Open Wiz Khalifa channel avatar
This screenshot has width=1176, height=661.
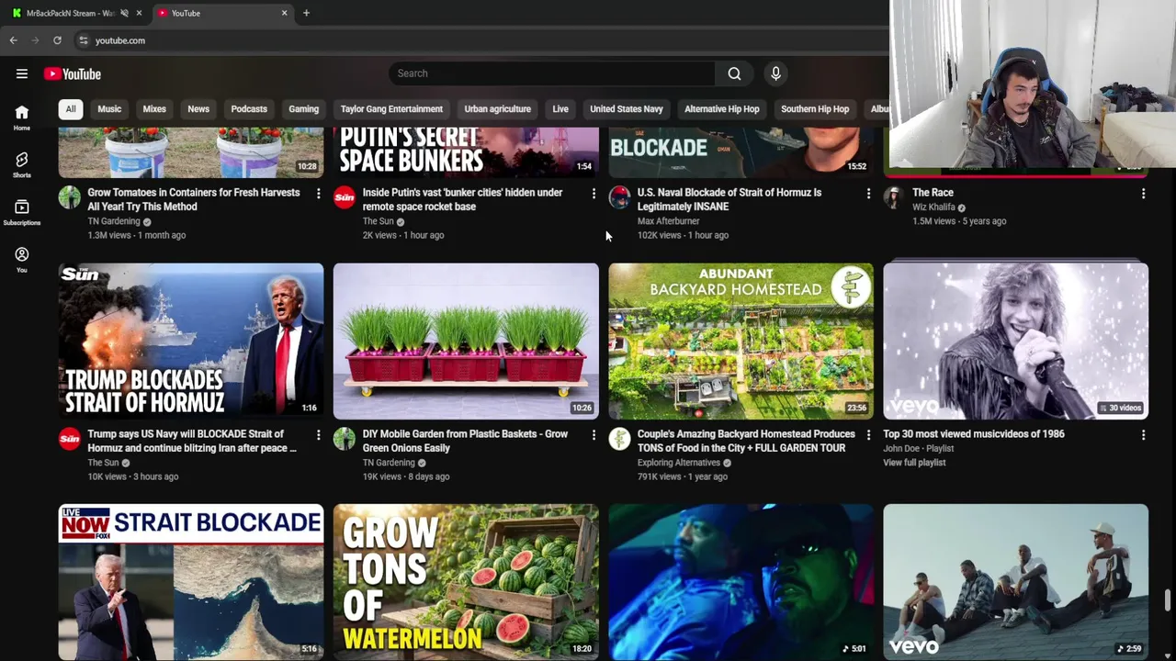tap(894, 197)
